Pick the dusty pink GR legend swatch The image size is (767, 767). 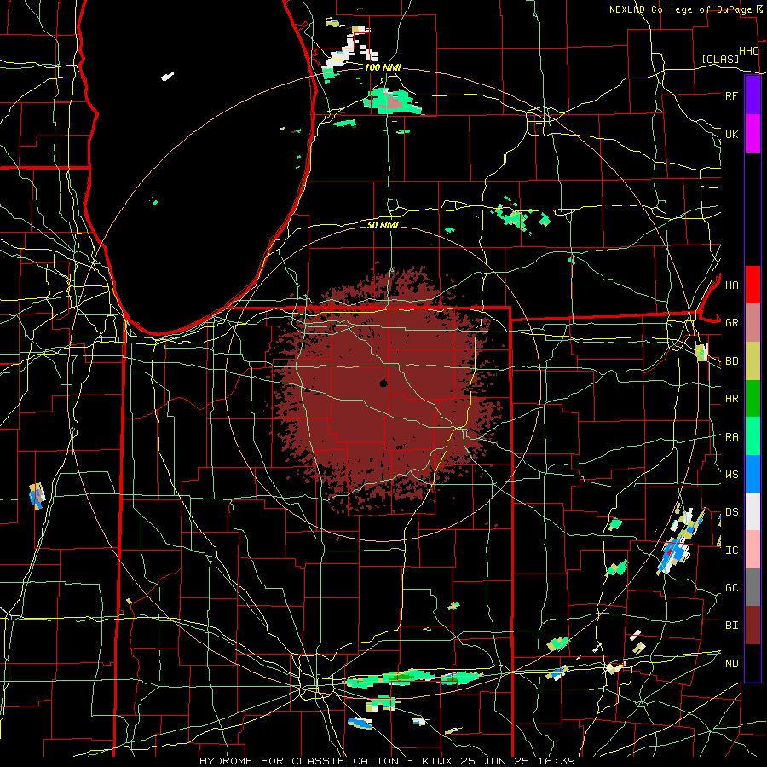point(753,322)
